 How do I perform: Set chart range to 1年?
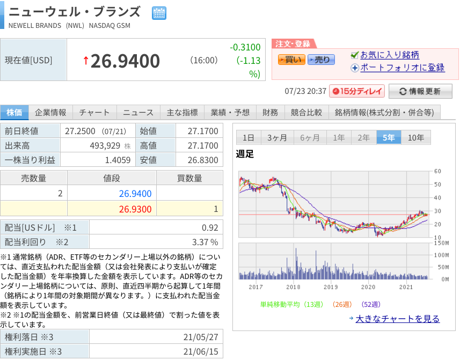point(339,137)
